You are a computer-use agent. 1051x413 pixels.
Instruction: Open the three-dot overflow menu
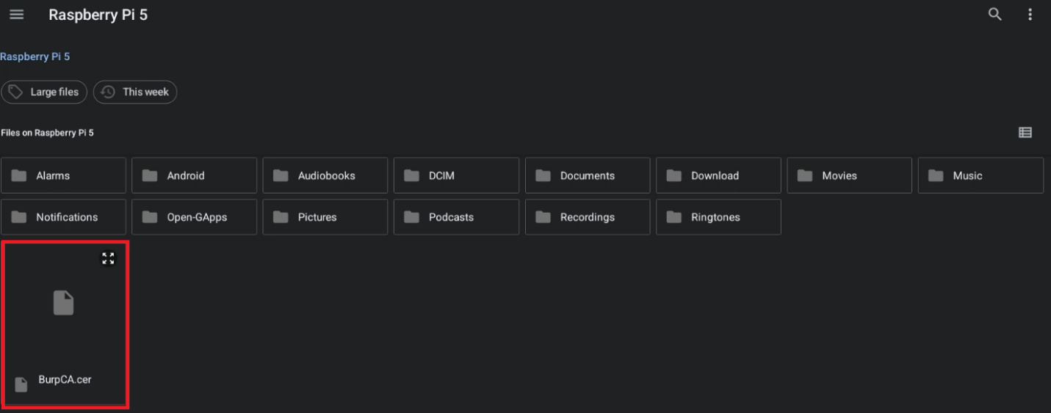pos(1030,15)
